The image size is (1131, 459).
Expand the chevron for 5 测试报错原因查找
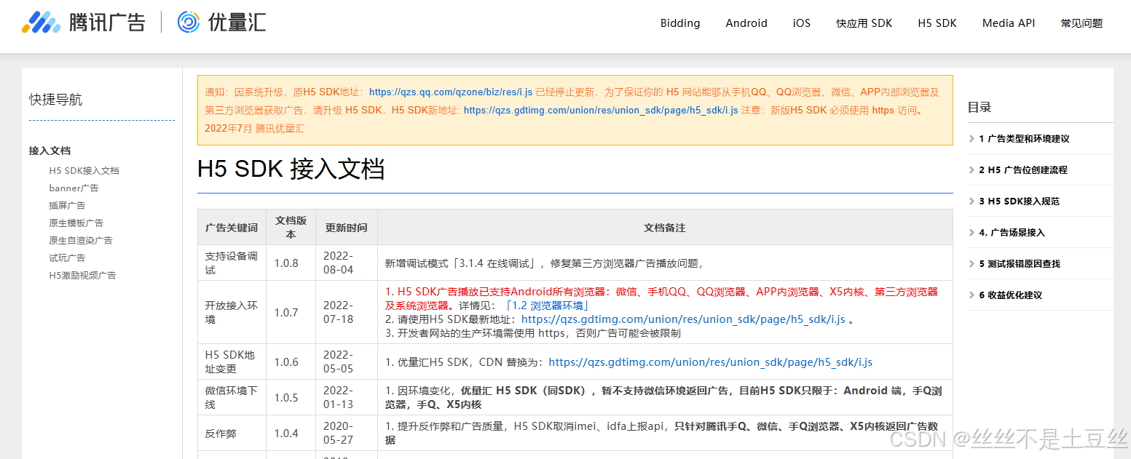[x=972, y=264]
